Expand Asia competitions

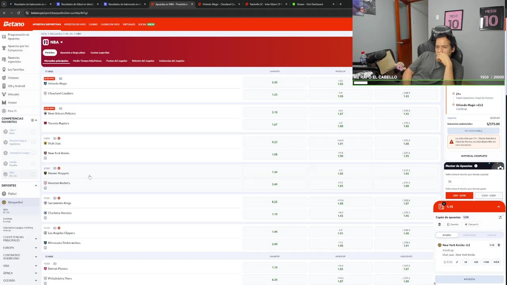[x=36, y=266]
